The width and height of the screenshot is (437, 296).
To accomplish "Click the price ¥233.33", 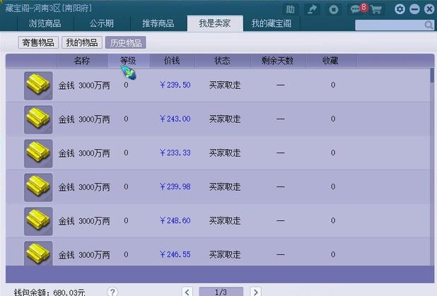I will (175, 153).
